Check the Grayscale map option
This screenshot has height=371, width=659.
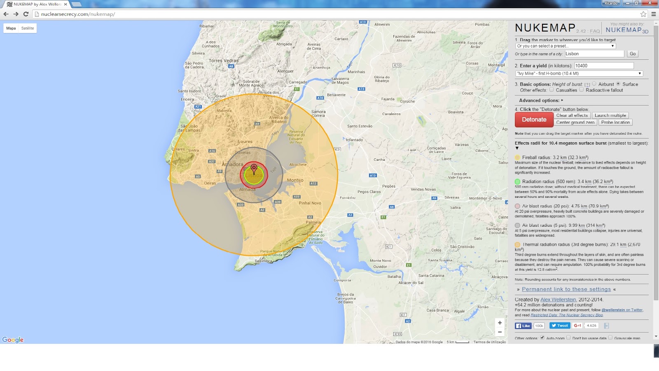click(x=610, y=338)
